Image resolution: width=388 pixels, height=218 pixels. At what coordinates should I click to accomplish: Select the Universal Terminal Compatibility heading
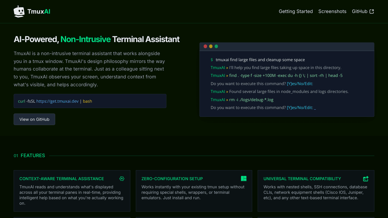302,179
